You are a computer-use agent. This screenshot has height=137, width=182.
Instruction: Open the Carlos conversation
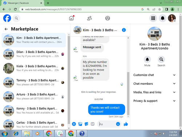click(x=33, y=125)
